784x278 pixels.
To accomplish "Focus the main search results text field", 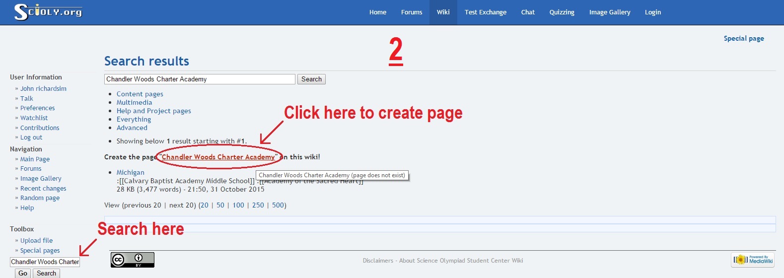I will tap(200, 79).
